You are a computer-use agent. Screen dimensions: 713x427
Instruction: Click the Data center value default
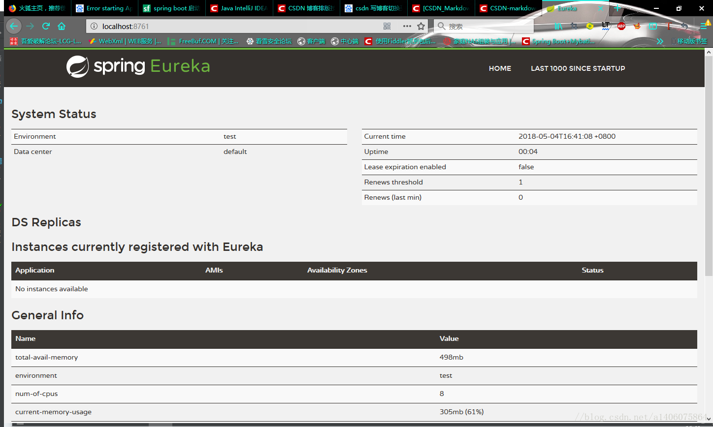[235, 152]
